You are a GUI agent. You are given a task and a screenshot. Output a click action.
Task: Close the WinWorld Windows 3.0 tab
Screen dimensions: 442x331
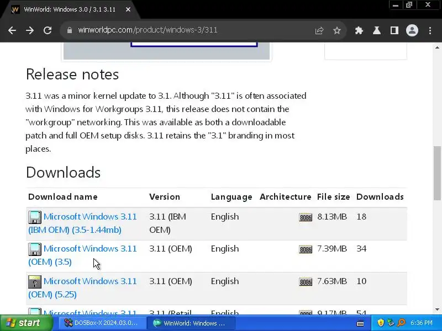128,9
